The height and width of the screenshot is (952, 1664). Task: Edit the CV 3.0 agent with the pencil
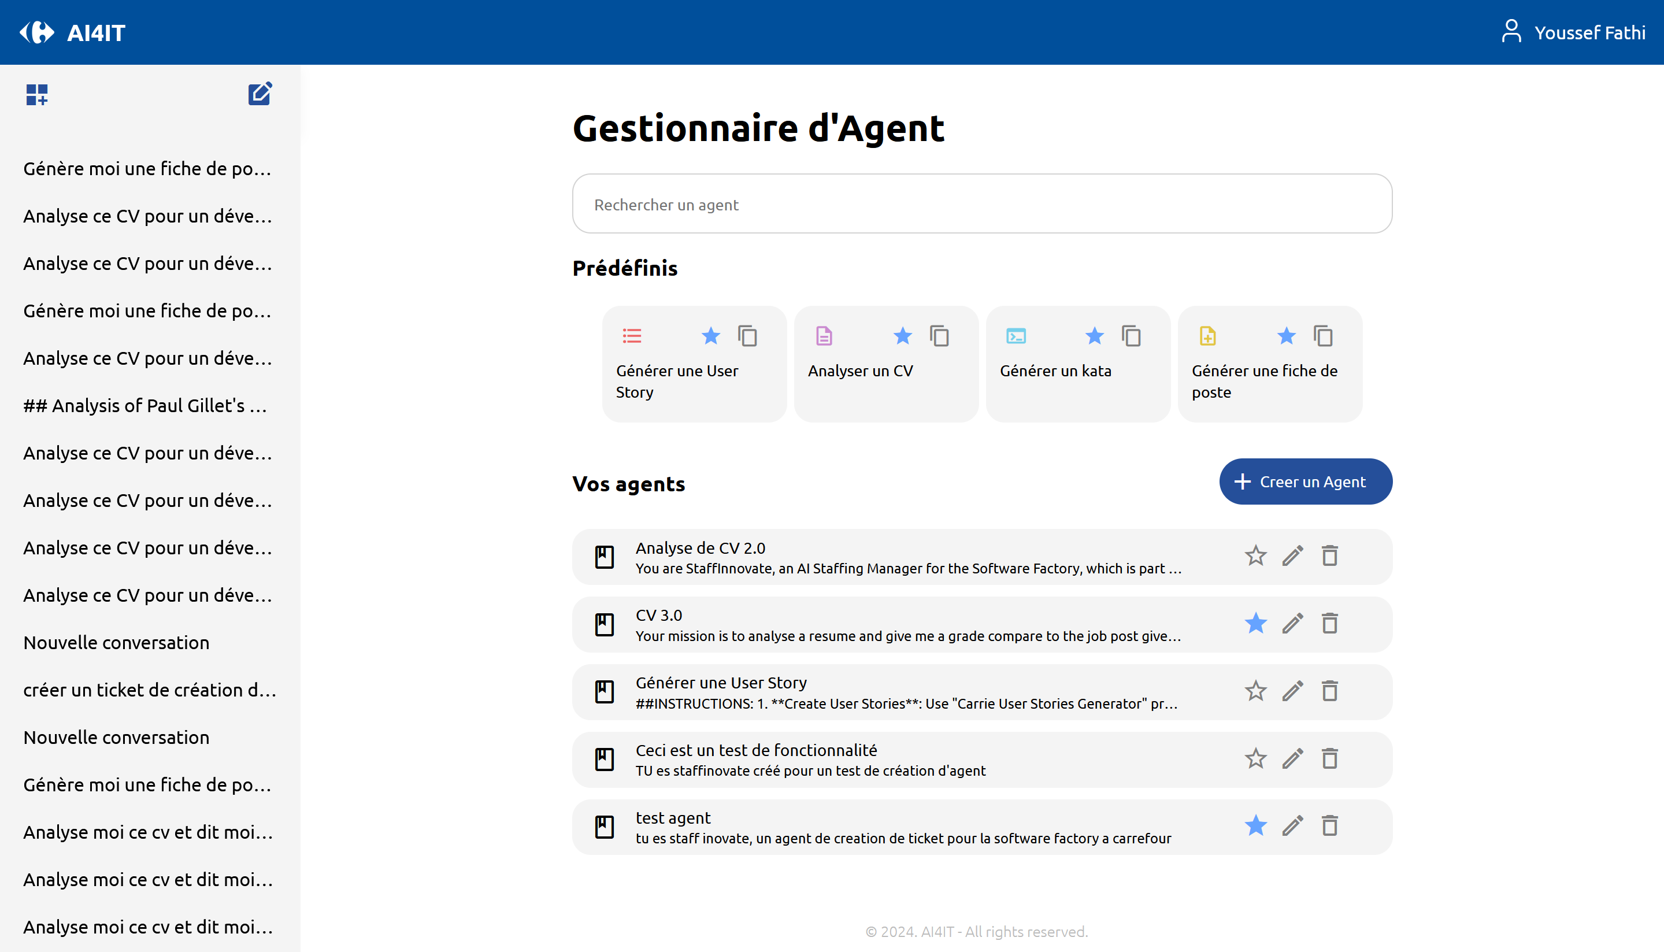point(1292,624)
